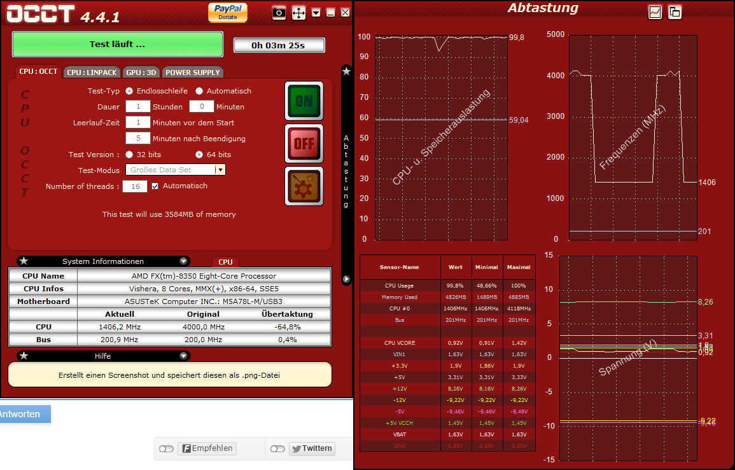Select the Endlosschleife test type radio
This screenshot has height=470, width=735.
(129, 91)
